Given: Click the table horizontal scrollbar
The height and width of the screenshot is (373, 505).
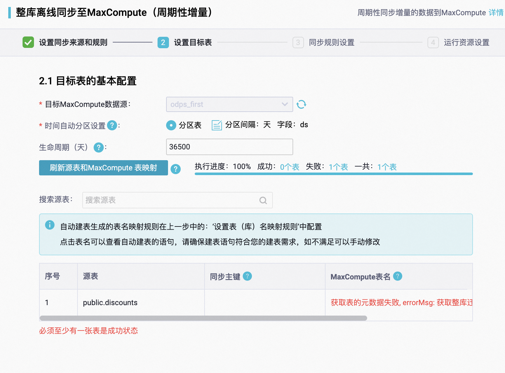Looking at the screenshot, I should coord(203,318).
